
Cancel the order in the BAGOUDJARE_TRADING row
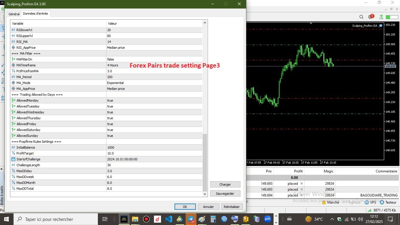(301, 195)
